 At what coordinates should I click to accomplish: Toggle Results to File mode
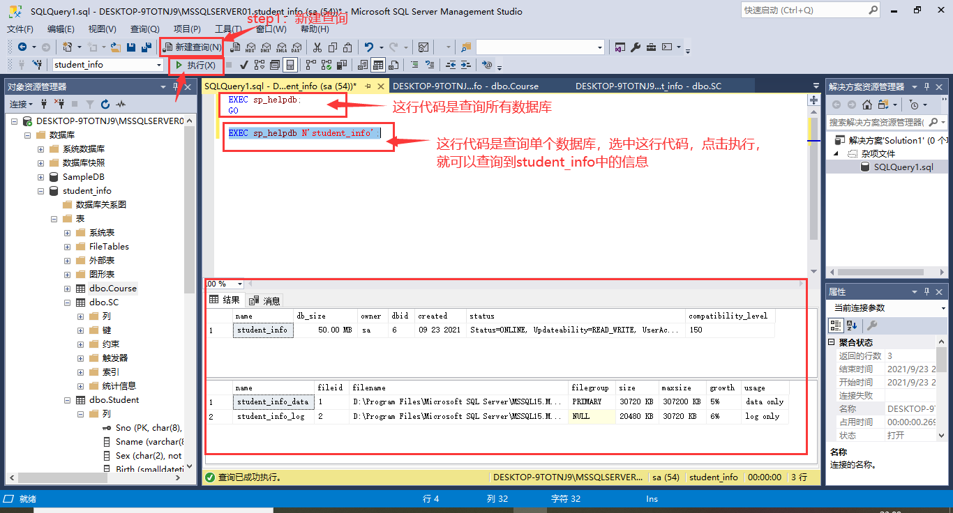pyautogui.click(x=393, y=65)
